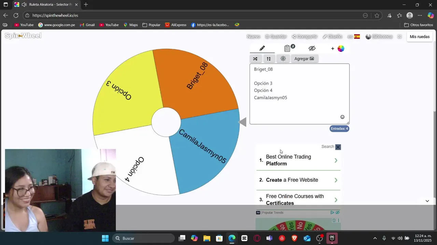Open the Maps bookmark
Image resolution: width=437 pixels, height=245 pixels.
(x=130, y=25)
